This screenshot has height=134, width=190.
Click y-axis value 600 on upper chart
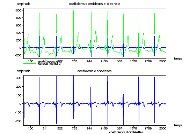click(19, 25)
